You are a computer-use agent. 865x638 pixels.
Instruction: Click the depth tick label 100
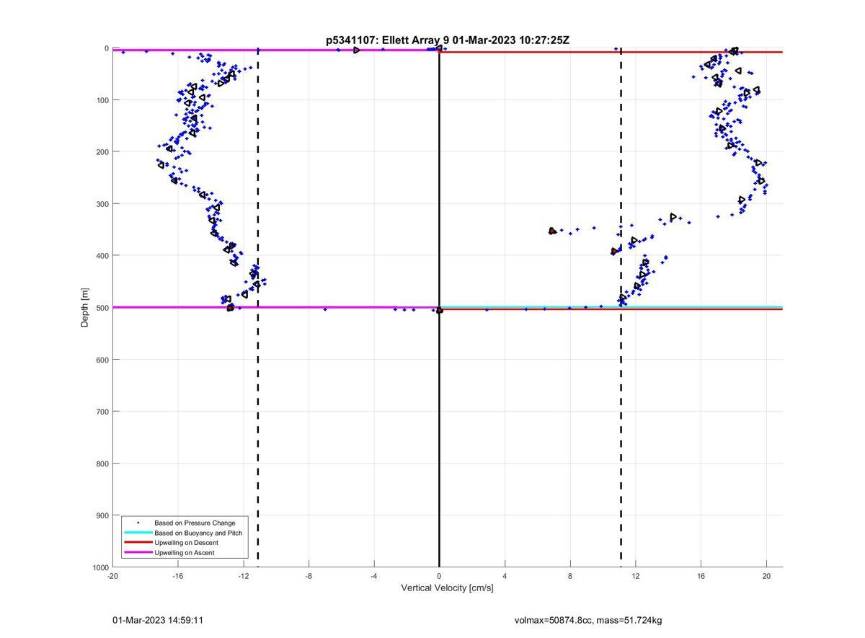(102, 100)
